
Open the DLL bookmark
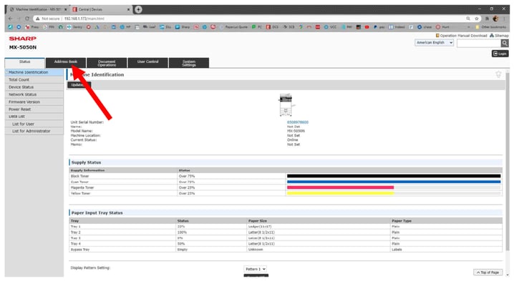point(165,27)
